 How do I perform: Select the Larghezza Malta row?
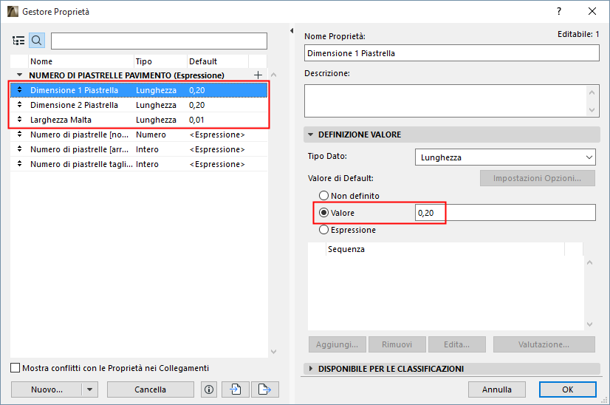pos(139,120)
